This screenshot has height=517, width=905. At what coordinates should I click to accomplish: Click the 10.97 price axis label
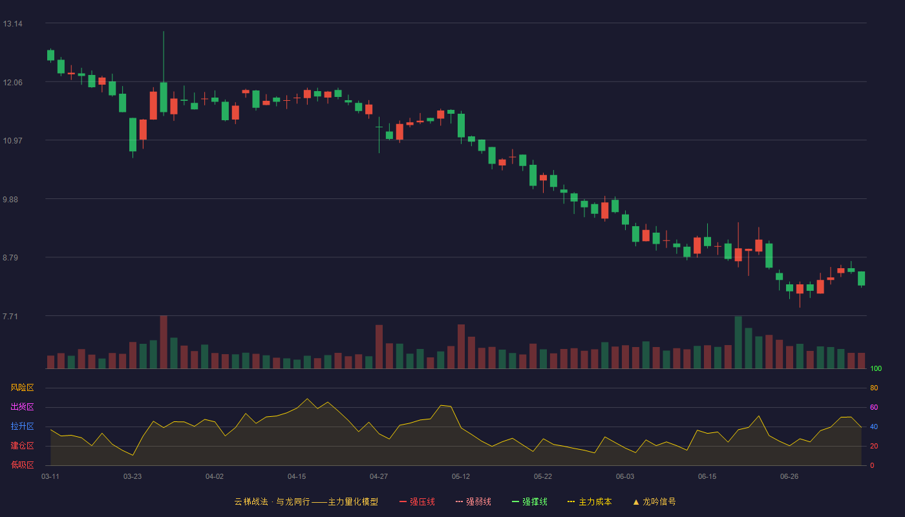coord(12,141)
